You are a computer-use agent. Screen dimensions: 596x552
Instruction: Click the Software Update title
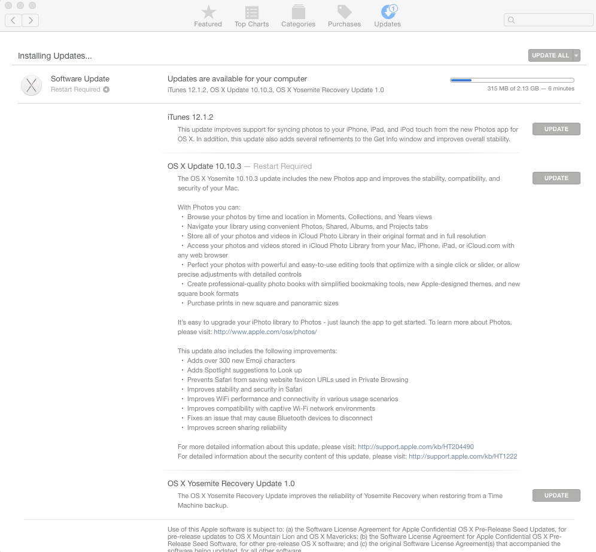point(80,78)
